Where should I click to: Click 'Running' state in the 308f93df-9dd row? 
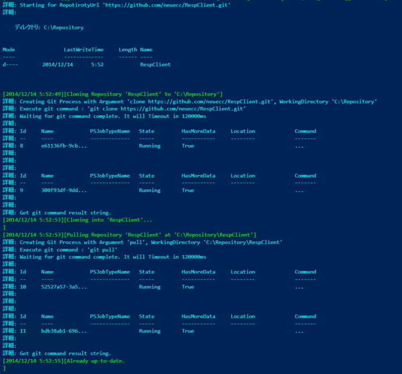coord(150,191)
